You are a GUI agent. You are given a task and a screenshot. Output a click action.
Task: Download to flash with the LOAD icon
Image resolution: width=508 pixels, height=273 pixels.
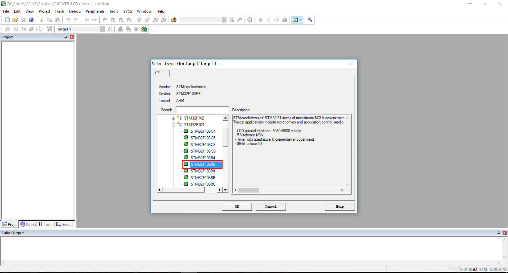49,29
